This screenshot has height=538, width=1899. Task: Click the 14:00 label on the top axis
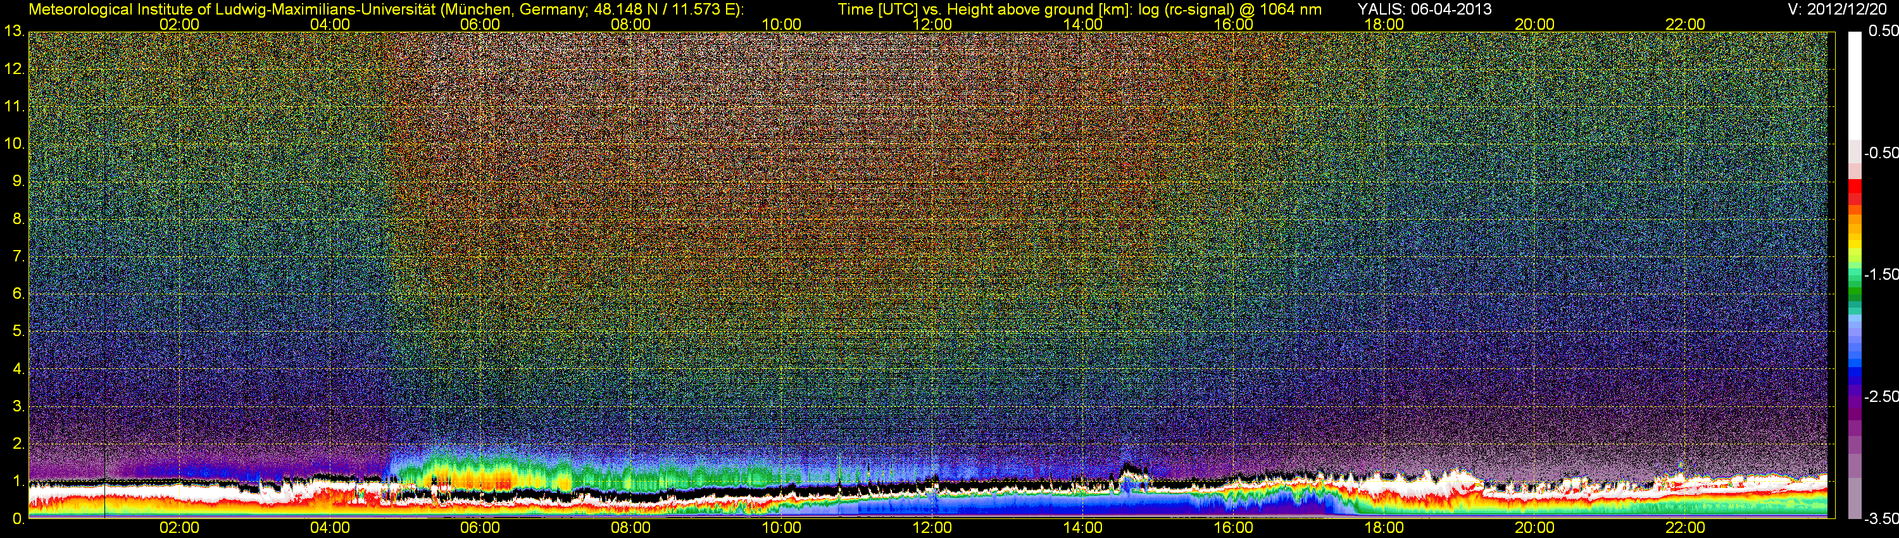pos(1083,24)
